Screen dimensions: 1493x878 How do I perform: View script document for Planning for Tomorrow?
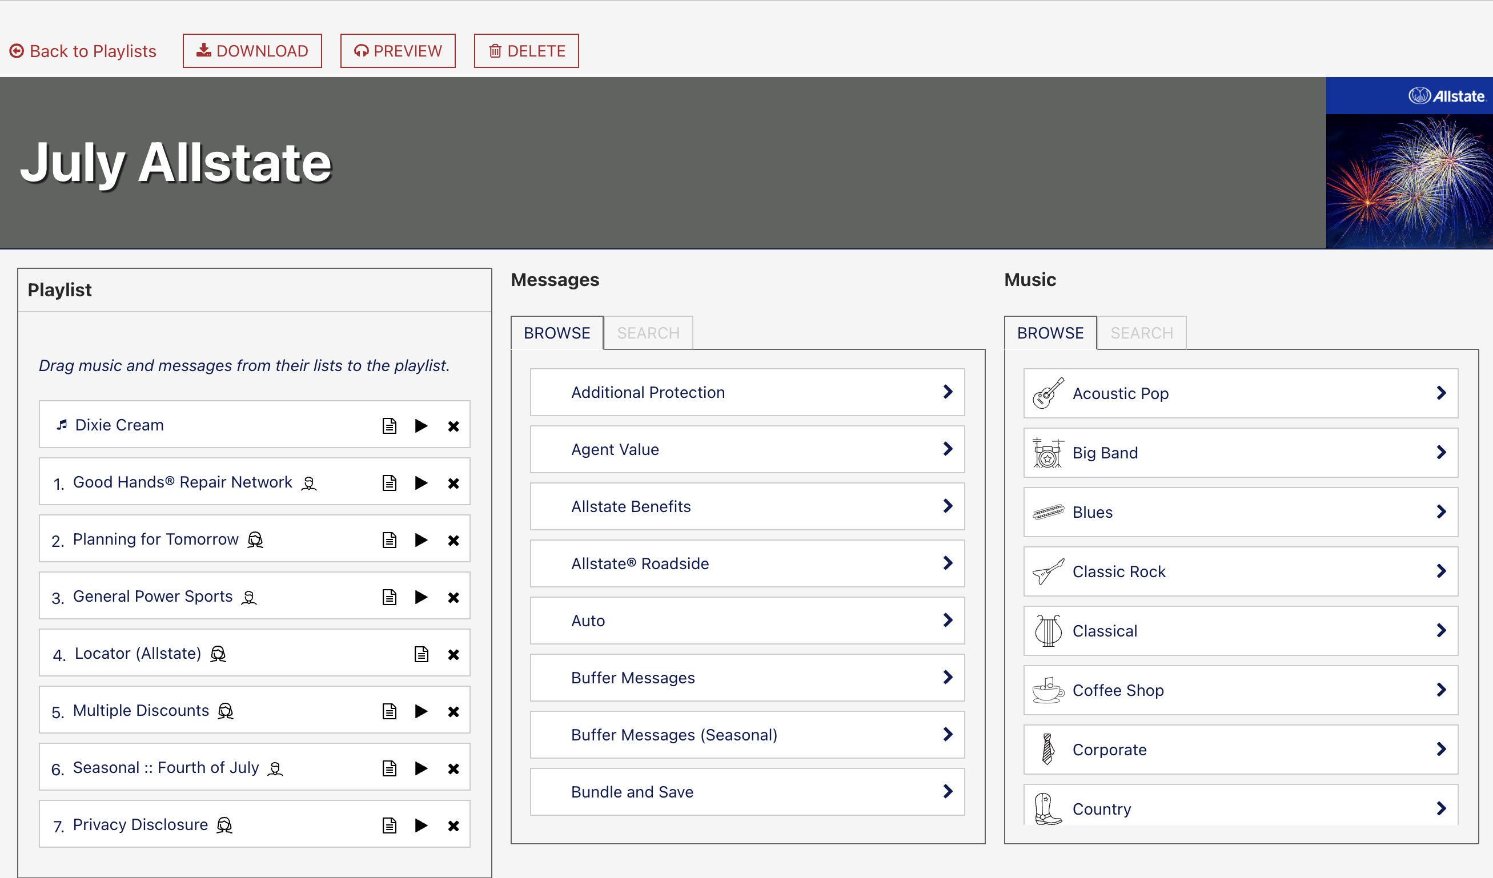[390, 540]
